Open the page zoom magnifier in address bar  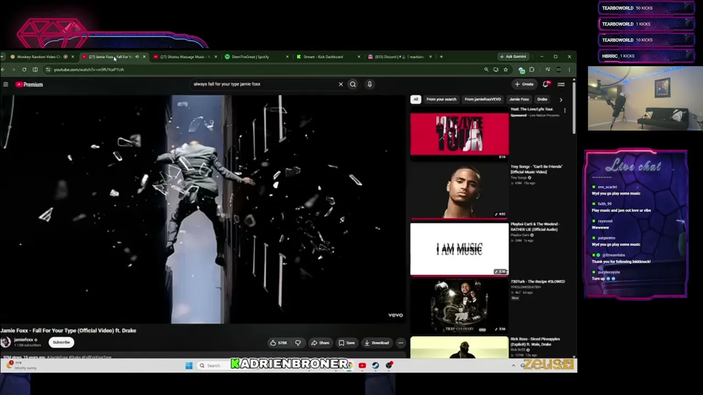click(x=486, y=70)
